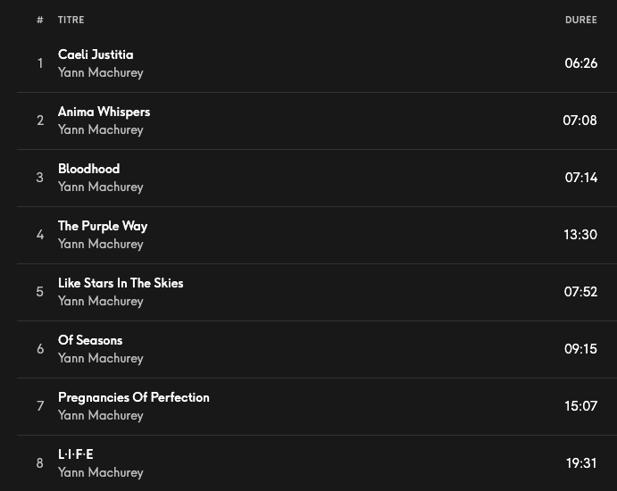Open artist Yann Machurey under Caeli Justitia
617x491 pixels.
coord(100,73)
